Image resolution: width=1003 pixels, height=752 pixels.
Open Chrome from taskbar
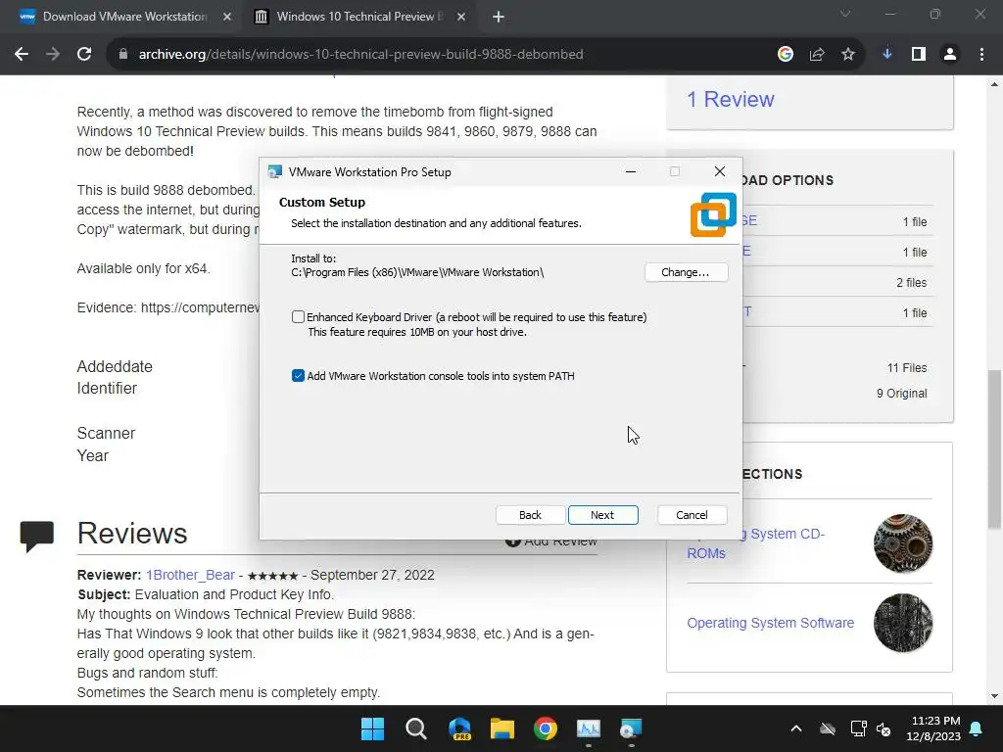[545, 728]
